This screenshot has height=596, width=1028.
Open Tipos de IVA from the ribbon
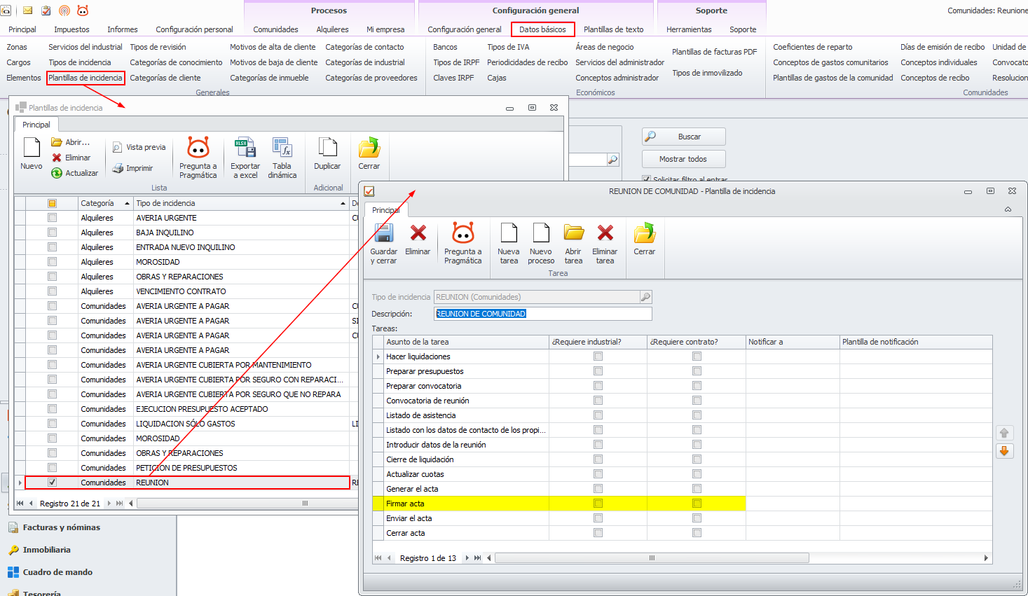508,47
